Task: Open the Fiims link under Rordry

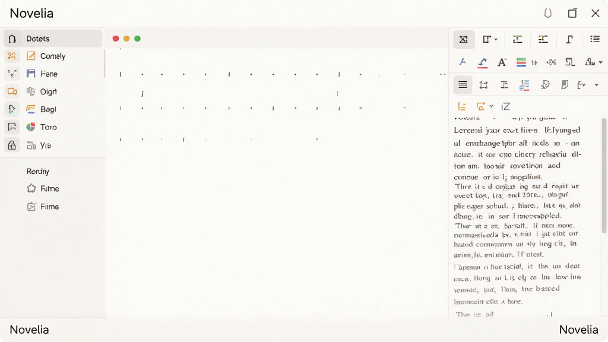Action: pos(50,207)
